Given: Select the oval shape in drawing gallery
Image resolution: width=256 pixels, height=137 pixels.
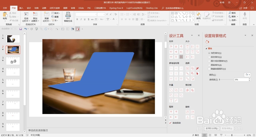Looking at the screenshot, I should [x=190, y=13].
